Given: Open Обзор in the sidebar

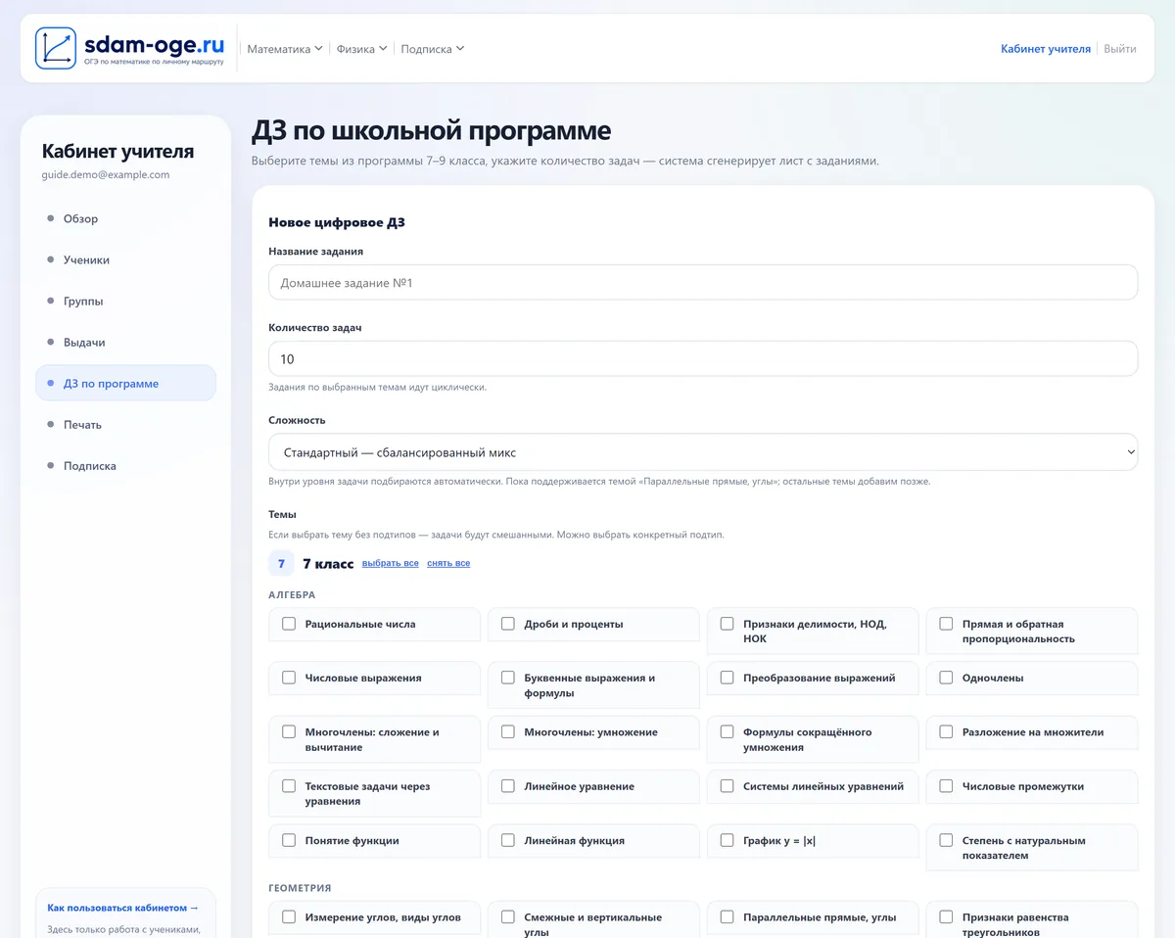Looking at the screenshot, I should coord(125,218).
